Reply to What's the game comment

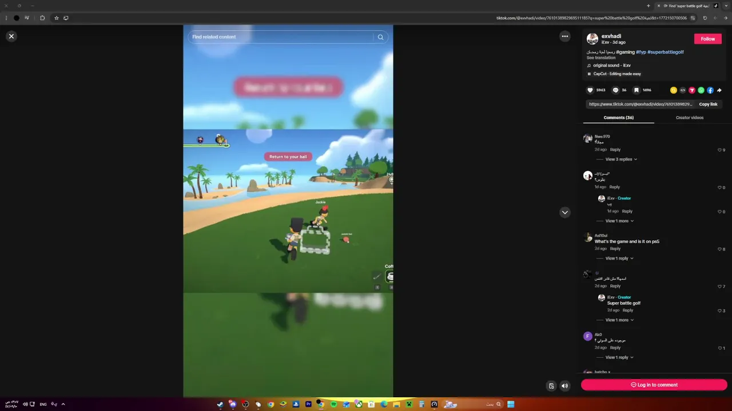615,249
